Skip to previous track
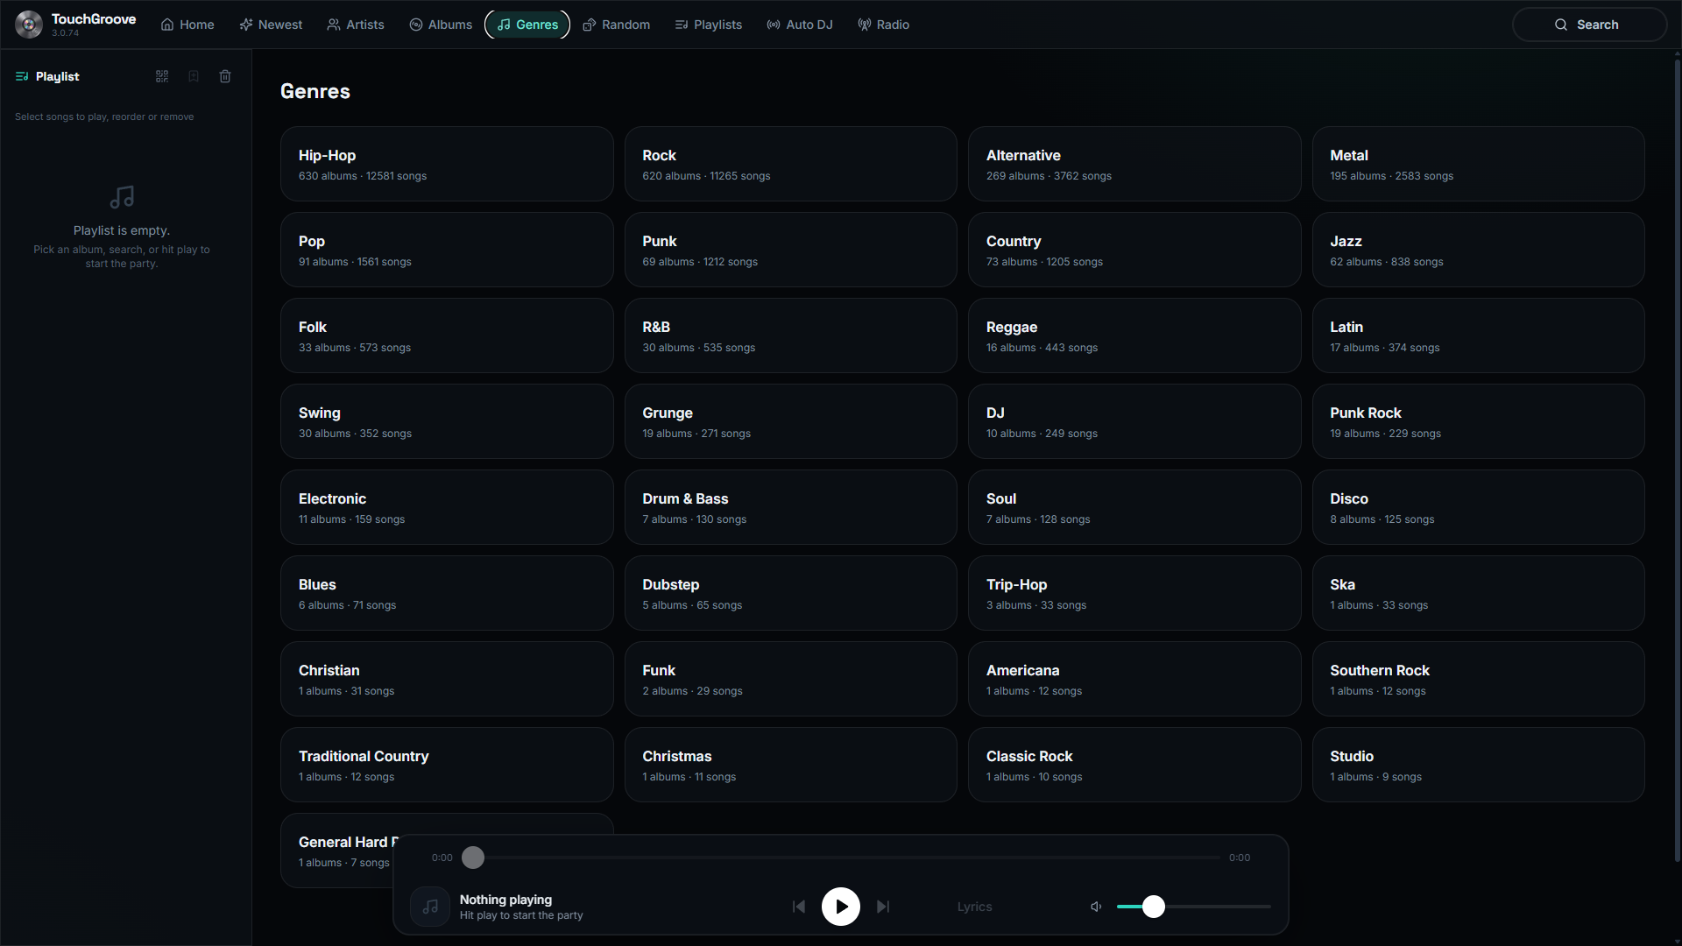The width and height of the screenshot is (1682, 946). tap(799, 907)
